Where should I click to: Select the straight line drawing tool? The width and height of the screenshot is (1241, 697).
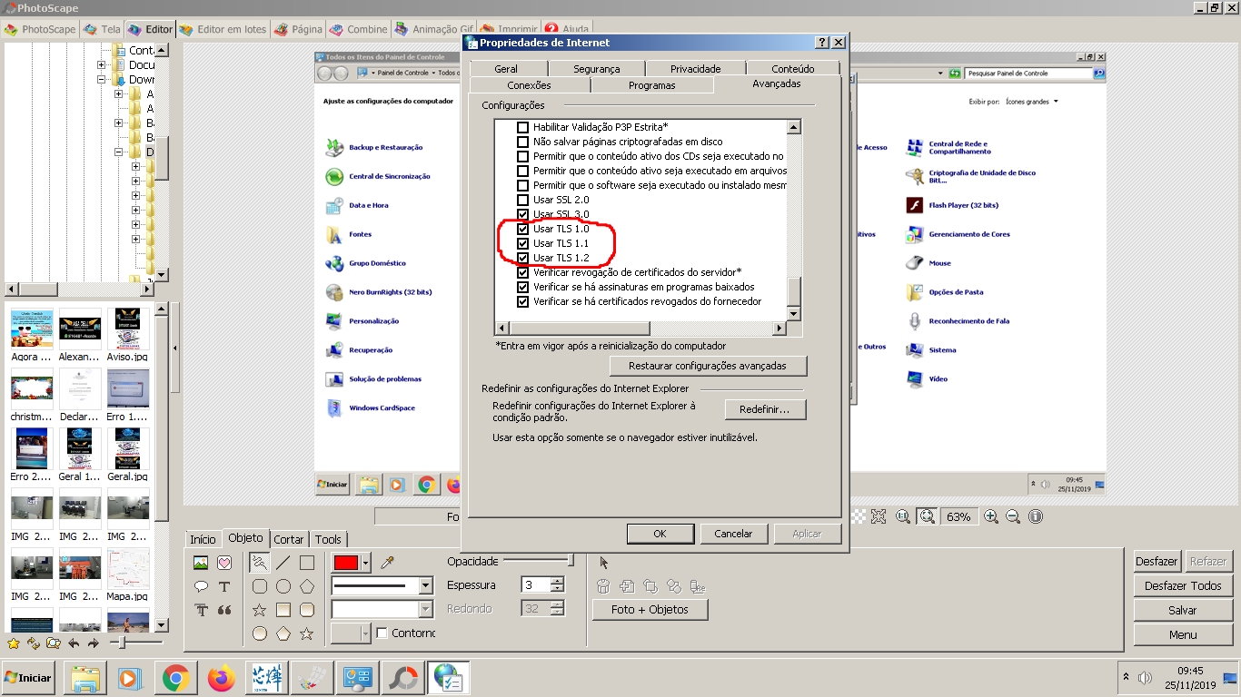coord(283,563)
